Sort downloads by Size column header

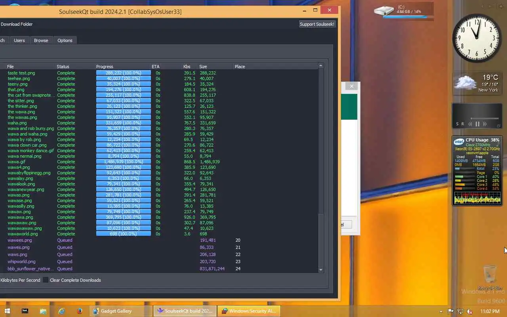(215, 67)
